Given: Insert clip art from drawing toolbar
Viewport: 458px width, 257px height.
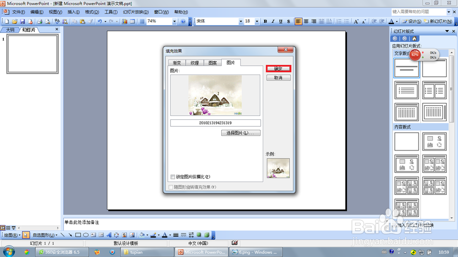Looking at the screenshot, I should coord(125,235).
